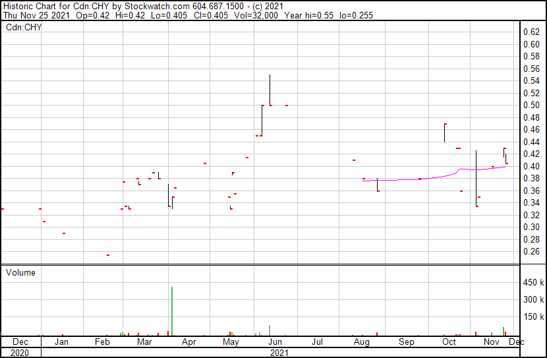Click the Sep month label
Viewport: 547px width, 358px height.
(x=407, y=342)
